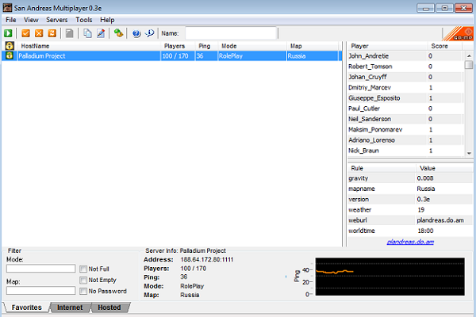Click the Name input field
Screen dimensions: 476x317
[x=231, y=33]
